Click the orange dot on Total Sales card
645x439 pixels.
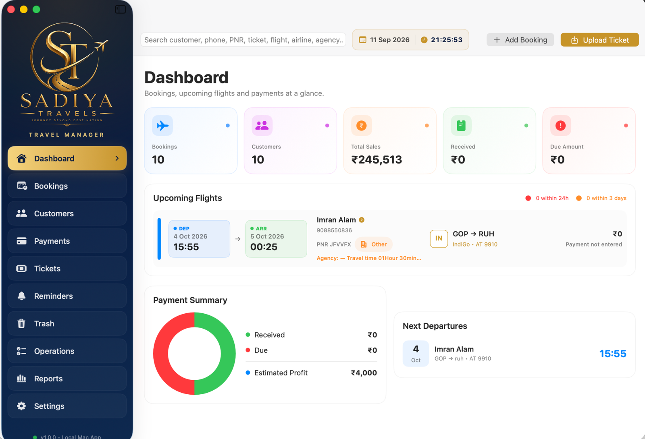coord(427,126)
